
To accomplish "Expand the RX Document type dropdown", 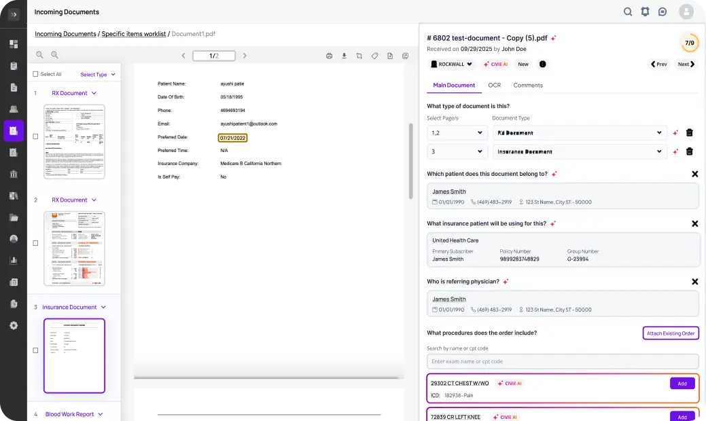I will pyautogui.click(x=579, y=133).
